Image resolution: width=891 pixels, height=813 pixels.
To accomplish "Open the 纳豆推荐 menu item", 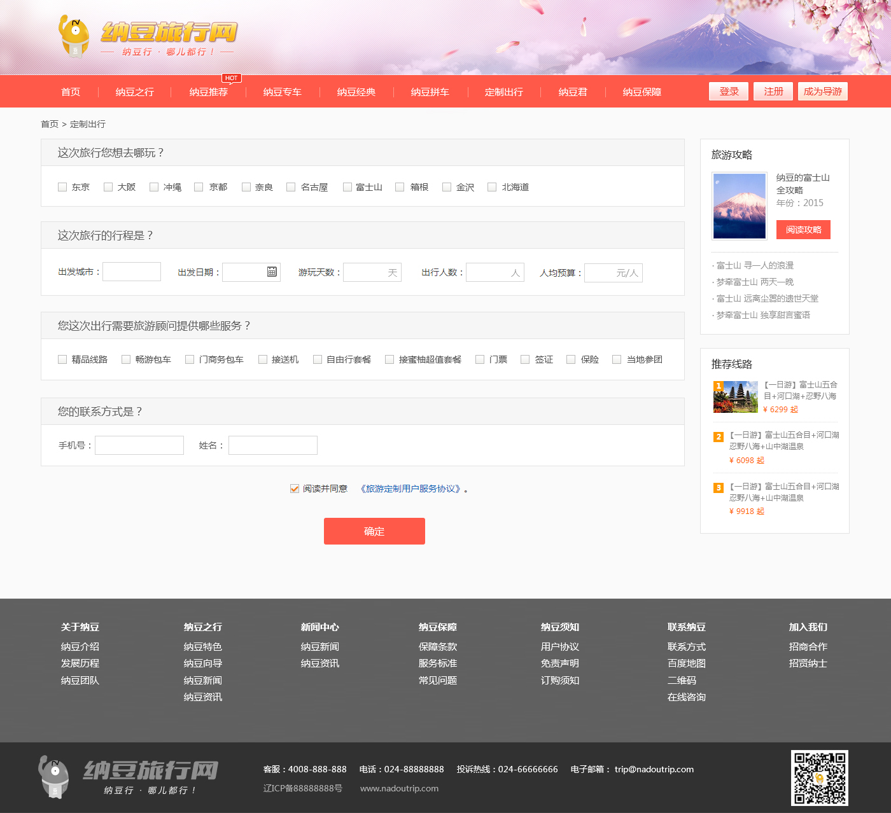I will tap(208, 92).
